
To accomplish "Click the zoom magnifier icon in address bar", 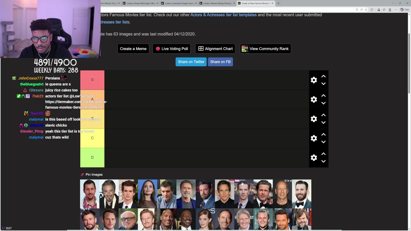I will pos(357,10).
